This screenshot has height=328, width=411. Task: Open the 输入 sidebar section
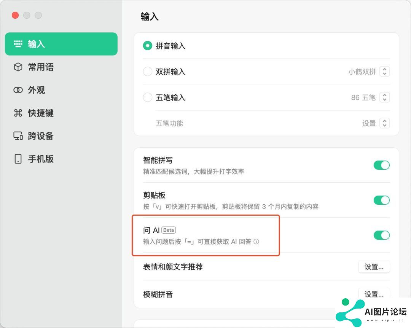pyautogui.click(x=61, y=44)
